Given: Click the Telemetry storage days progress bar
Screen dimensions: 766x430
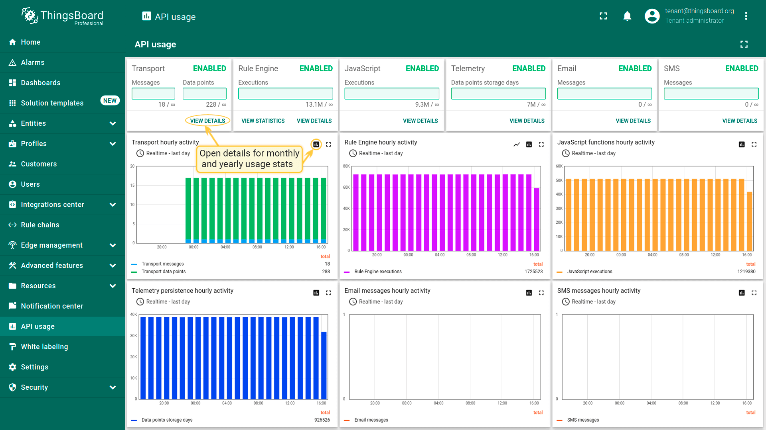Looking at the screenshot, I should pos(498,94).
